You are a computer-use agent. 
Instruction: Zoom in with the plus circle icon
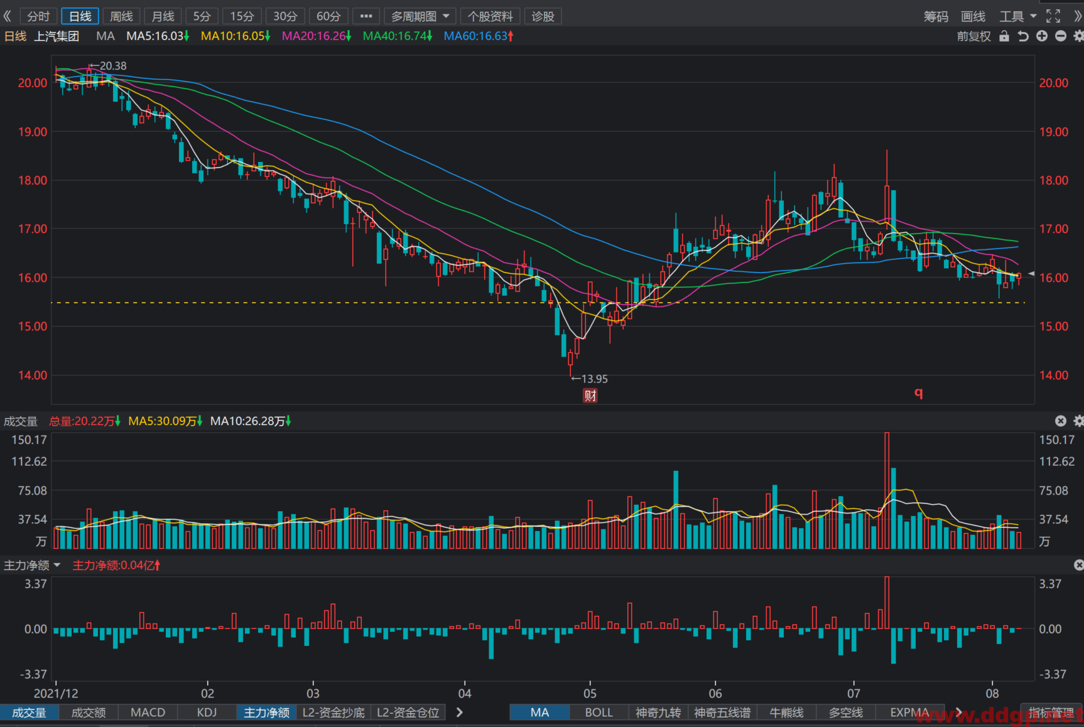1042,36
